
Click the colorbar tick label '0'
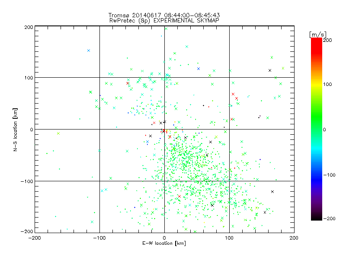[x=324, y=129]
